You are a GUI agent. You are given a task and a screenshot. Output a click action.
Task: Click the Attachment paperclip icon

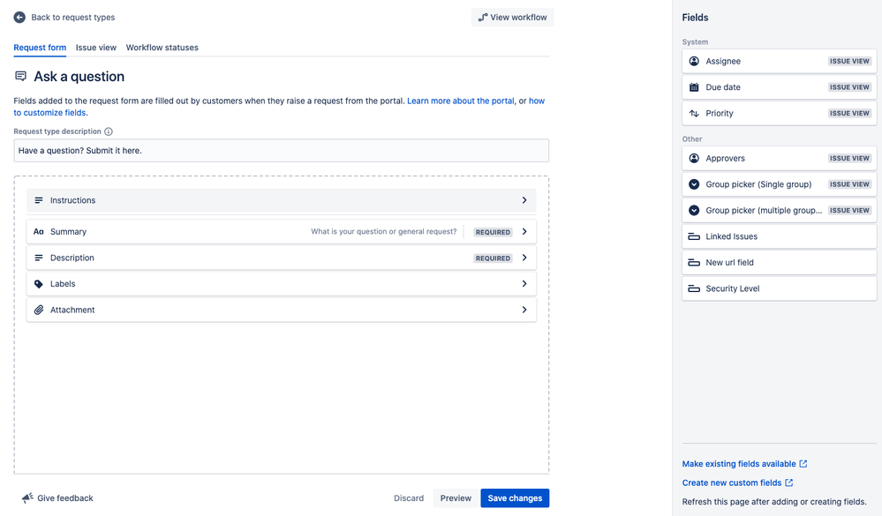[39, 310]
